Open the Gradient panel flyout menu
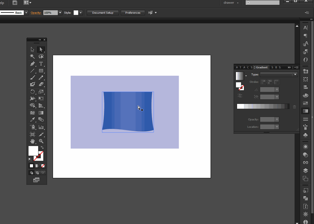 click(x=296, y=67)
